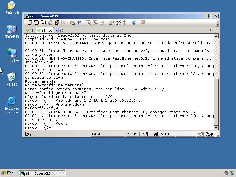Viewport: 236px width, 177px height.
Task: Click the '25行, 80列' status bar field
Action: 150,134
